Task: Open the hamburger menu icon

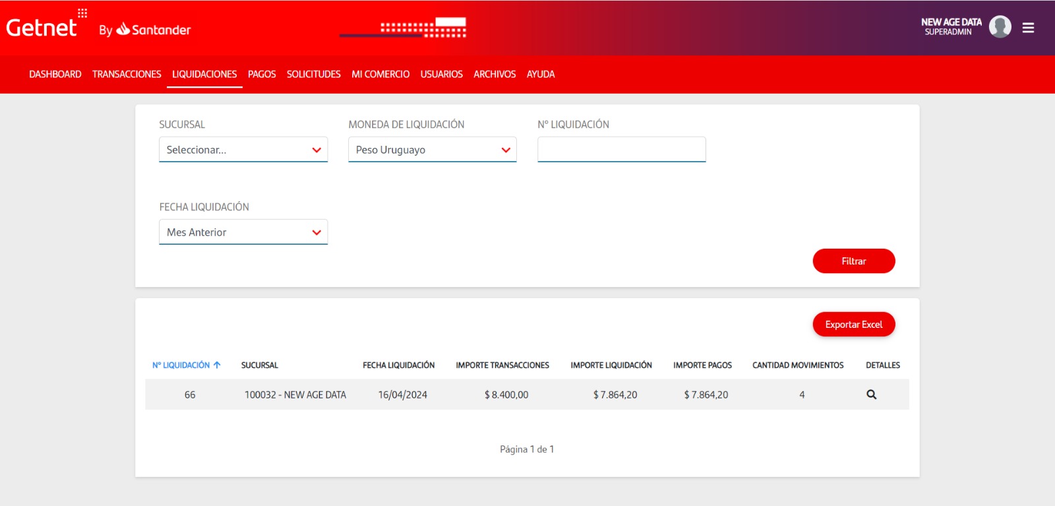Action: (x=1028, y=28)
